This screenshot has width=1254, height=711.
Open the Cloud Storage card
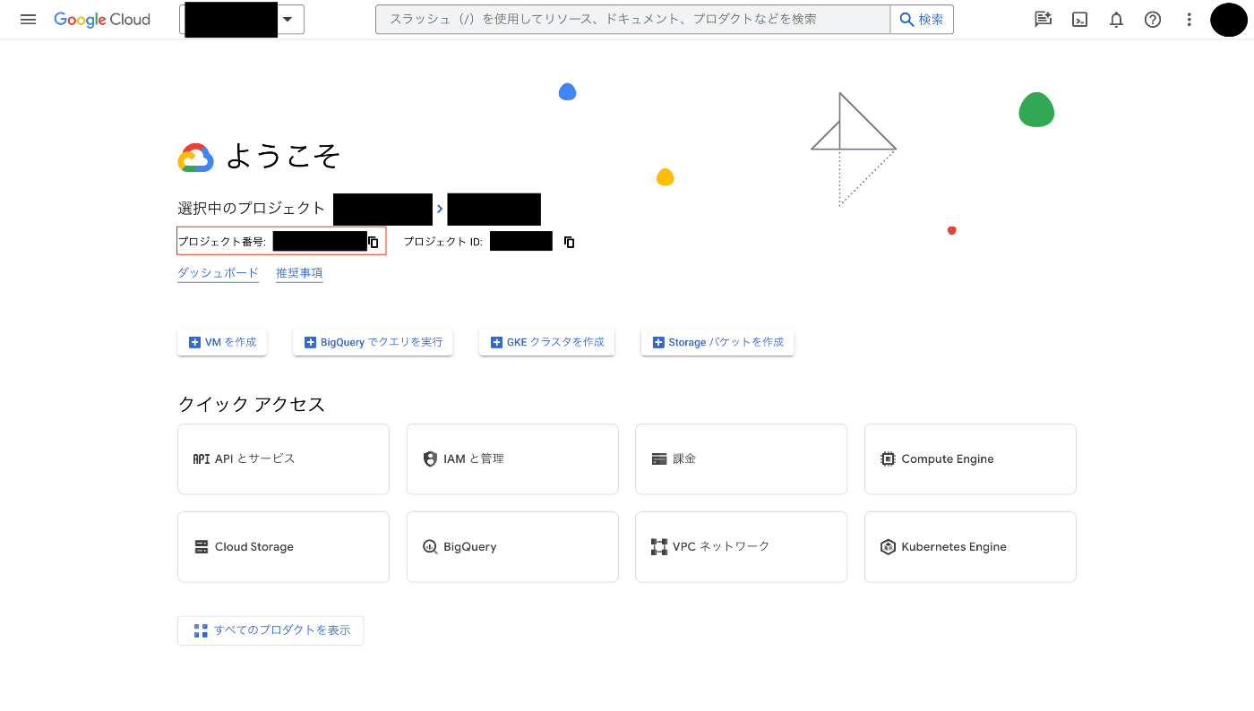[283, 546]
